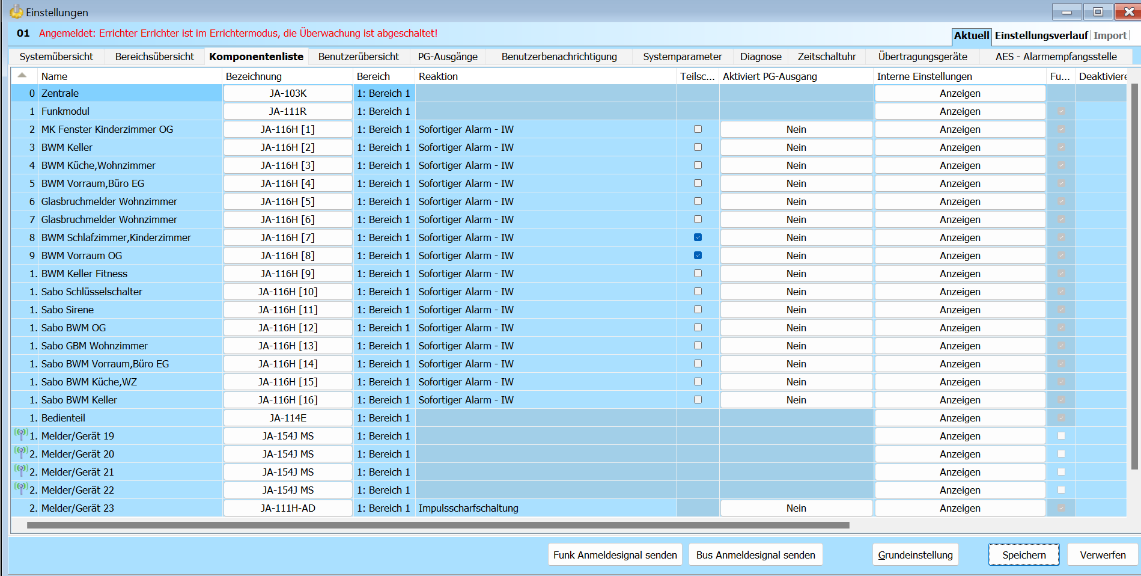Screen dimensions: 1141x576
Task: Click the sort arrow in the table header
Action: pyautogui.click(x=22, y=76)
